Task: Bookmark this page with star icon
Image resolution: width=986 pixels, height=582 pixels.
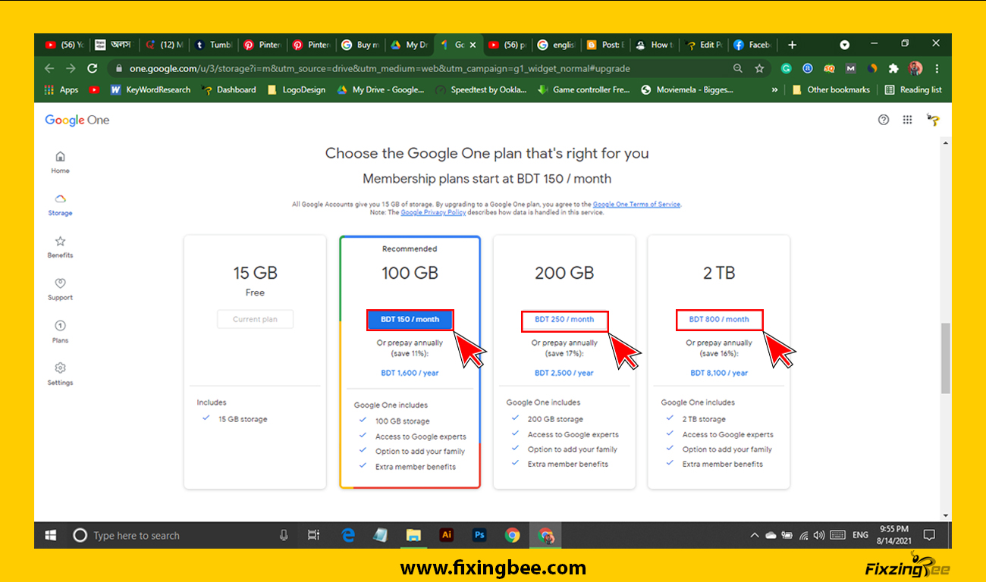Action: (759, 68)
